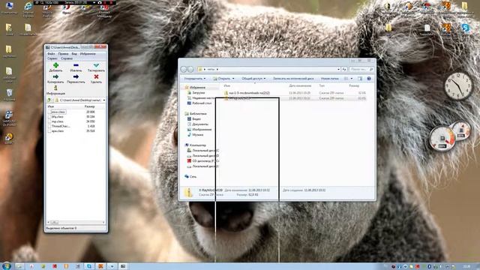Open the address bar history dropdown arrow
Screen dimensions: 480x270
[x=338, y=70]
